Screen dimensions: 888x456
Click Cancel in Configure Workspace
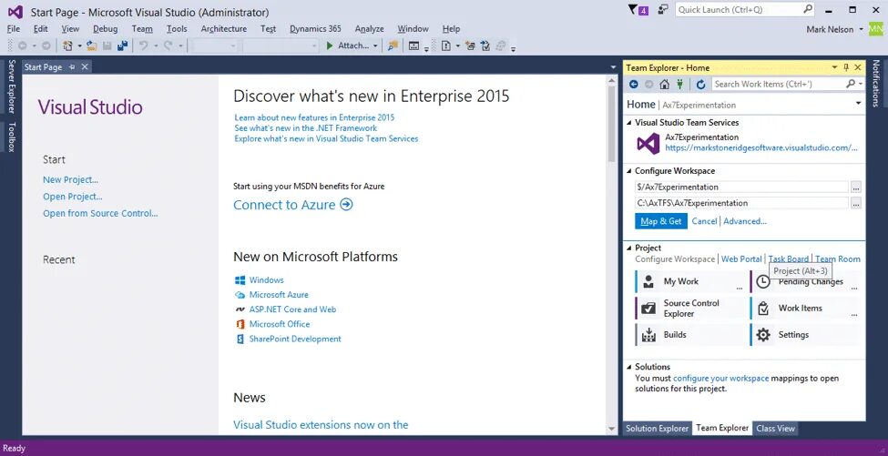pos(704,221)
